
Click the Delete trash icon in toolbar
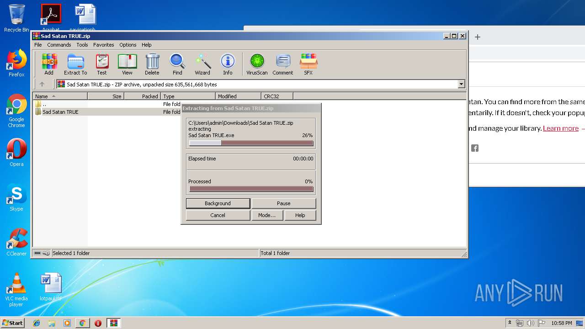tap(152, 64)
